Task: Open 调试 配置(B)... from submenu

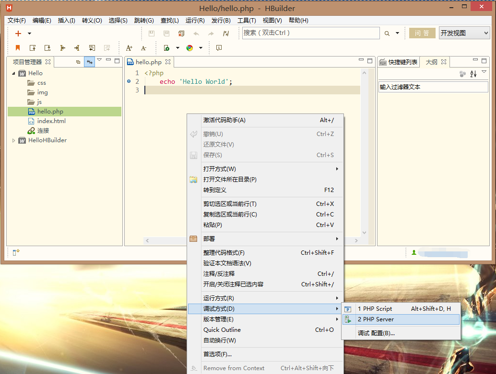Action: pos(401,333)
